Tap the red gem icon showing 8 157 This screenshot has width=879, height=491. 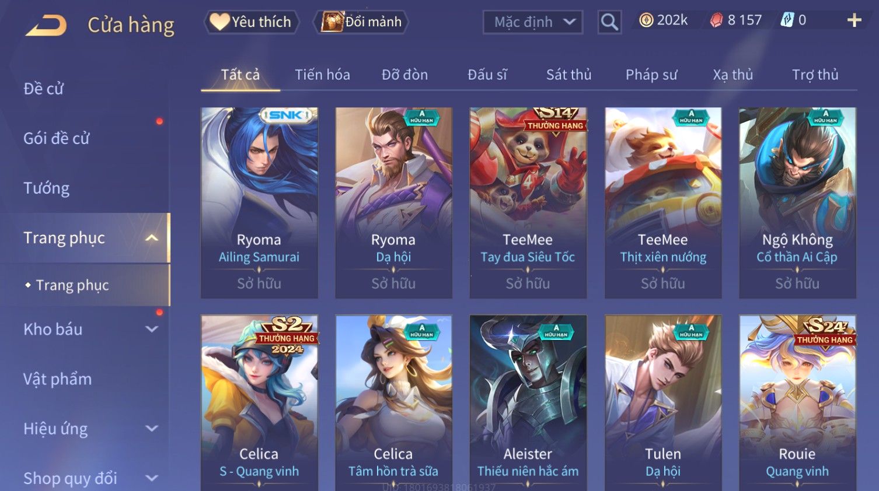point(716,20)
